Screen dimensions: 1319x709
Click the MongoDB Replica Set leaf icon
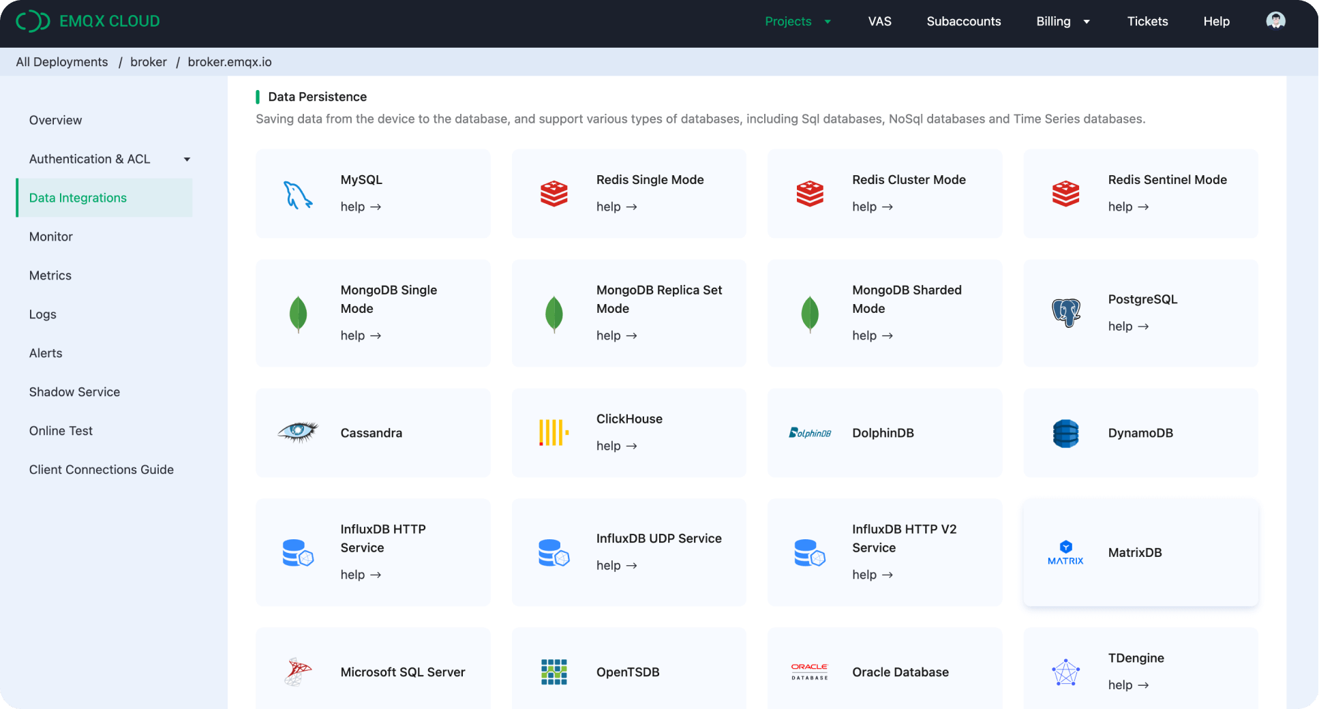tap(554, 314)
